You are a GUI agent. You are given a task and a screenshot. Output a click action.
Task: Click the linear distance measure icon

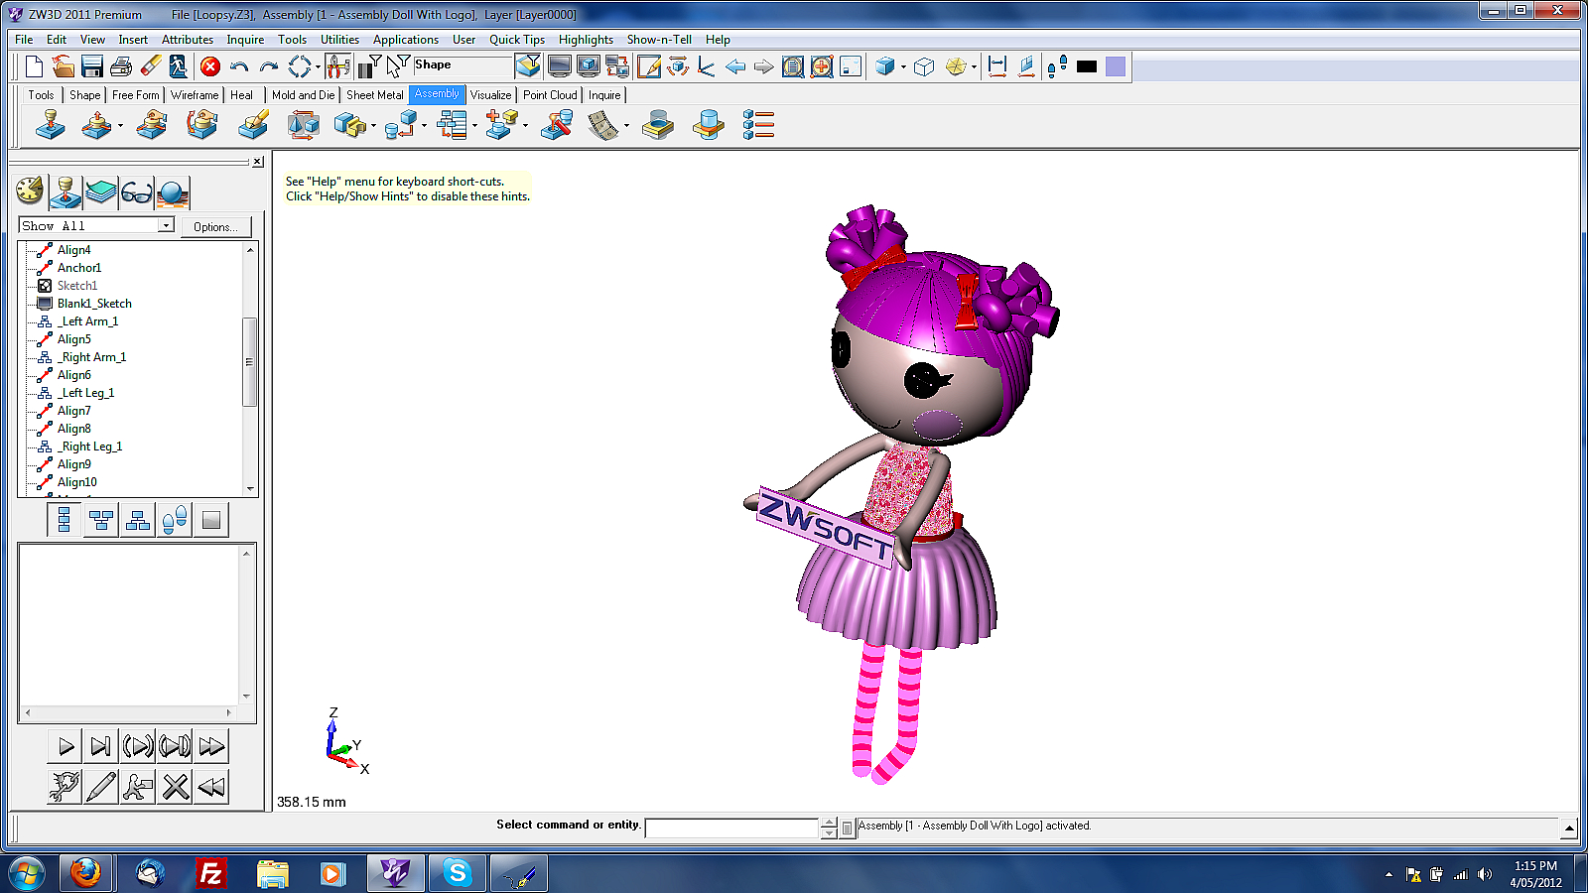pyautogui.click(x=998, y=66)
